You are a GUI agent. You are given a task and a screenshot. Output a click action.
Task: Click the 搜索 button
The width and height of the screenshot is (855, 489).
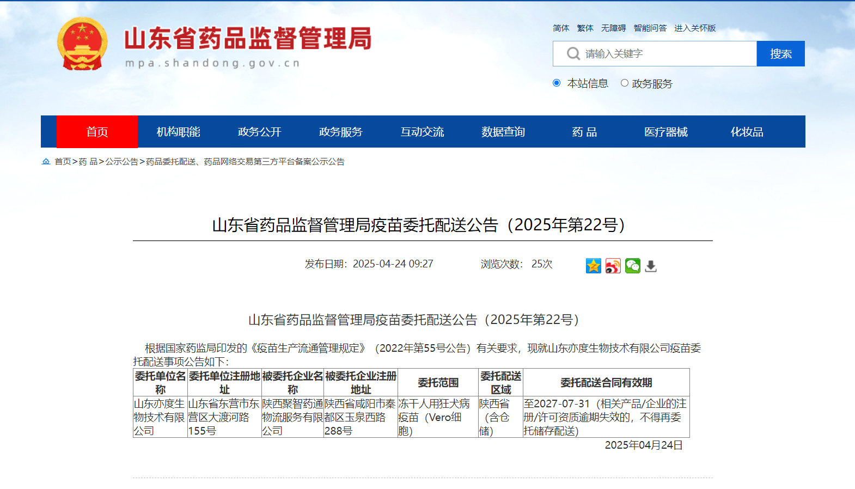pos(780,53)
